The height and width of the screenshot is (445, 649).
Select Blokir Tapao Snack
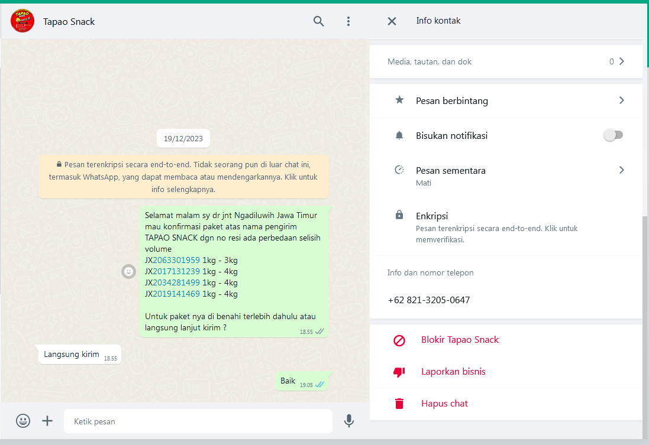point(460,340)
